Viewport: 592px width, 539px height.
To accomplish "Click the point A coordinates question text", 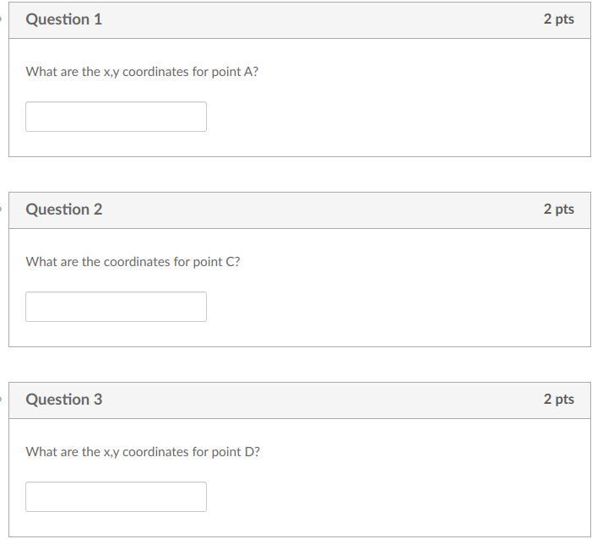I will (x=142, y=72).
